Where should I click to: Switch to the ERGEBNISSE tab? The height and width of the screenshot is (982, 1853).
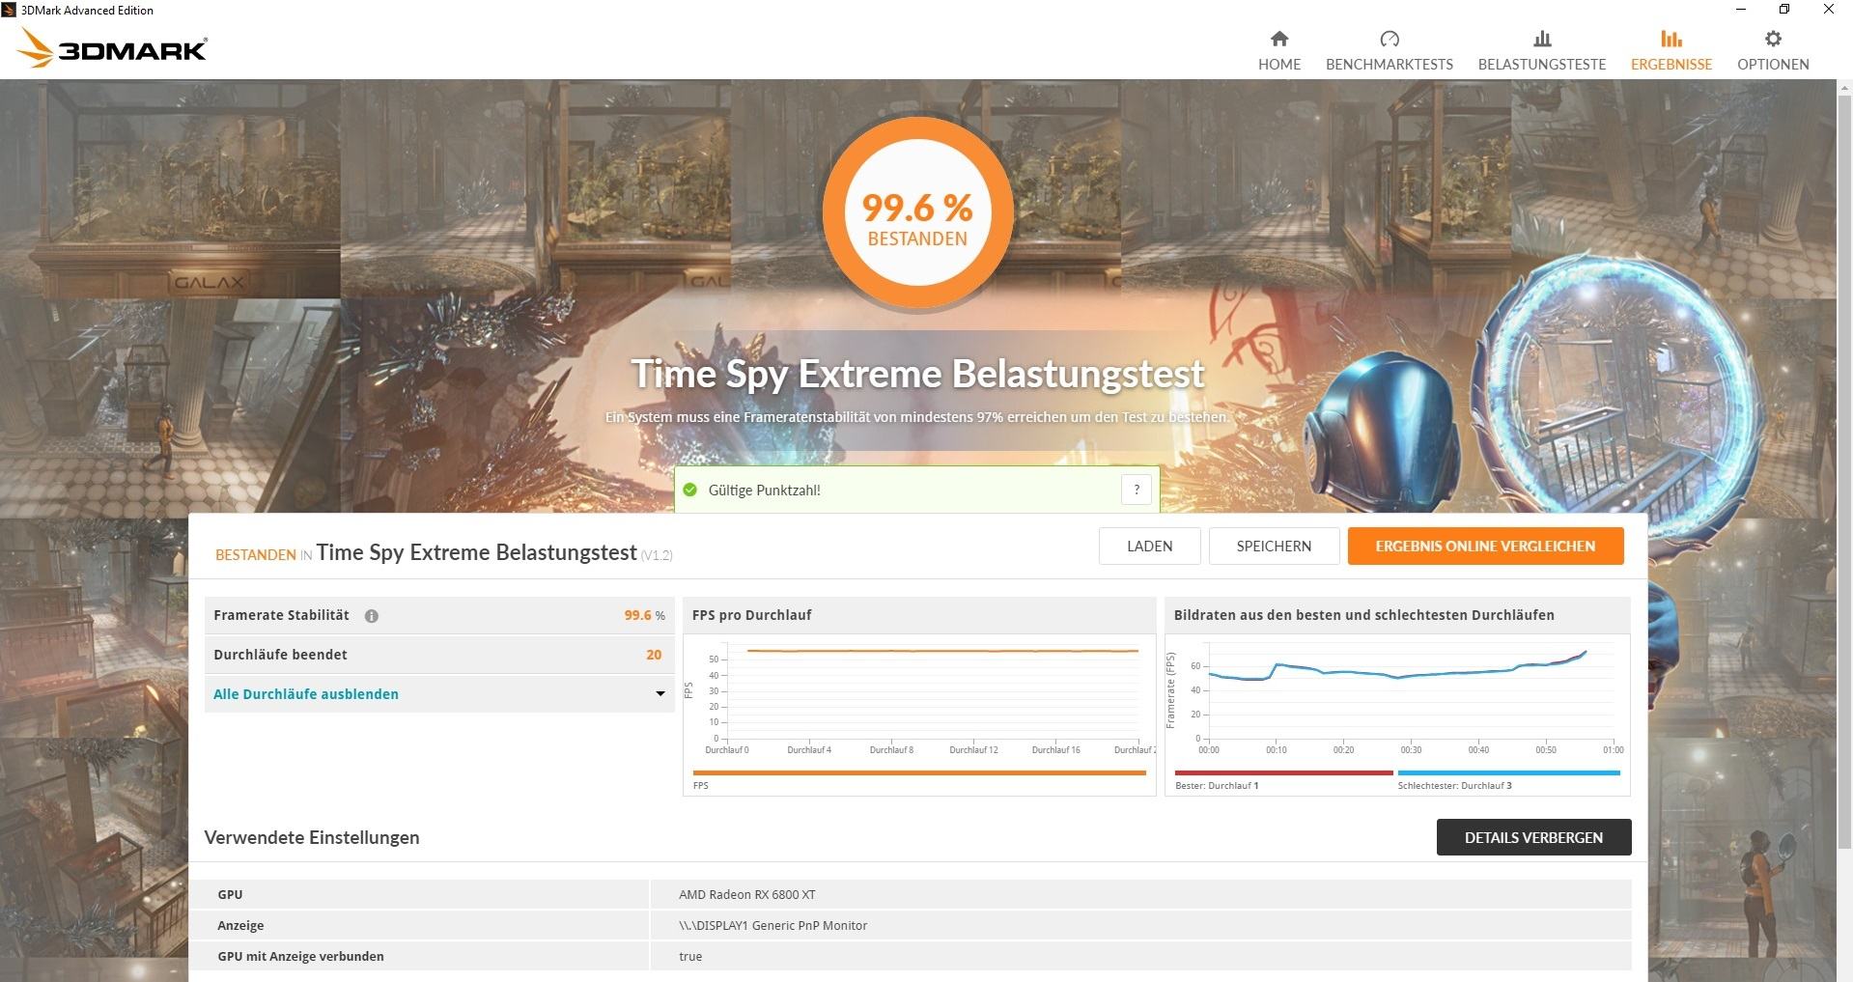pyautogui.click(x=1671, y=50)
